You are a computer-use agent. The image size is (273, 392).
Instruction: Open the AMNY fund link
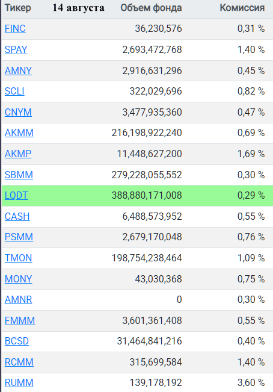[x=18, y=70]
